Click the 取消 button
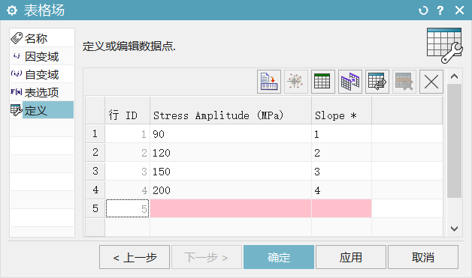Screen dimensions: 472x278 pyautogui.click(x=423, y=257)
